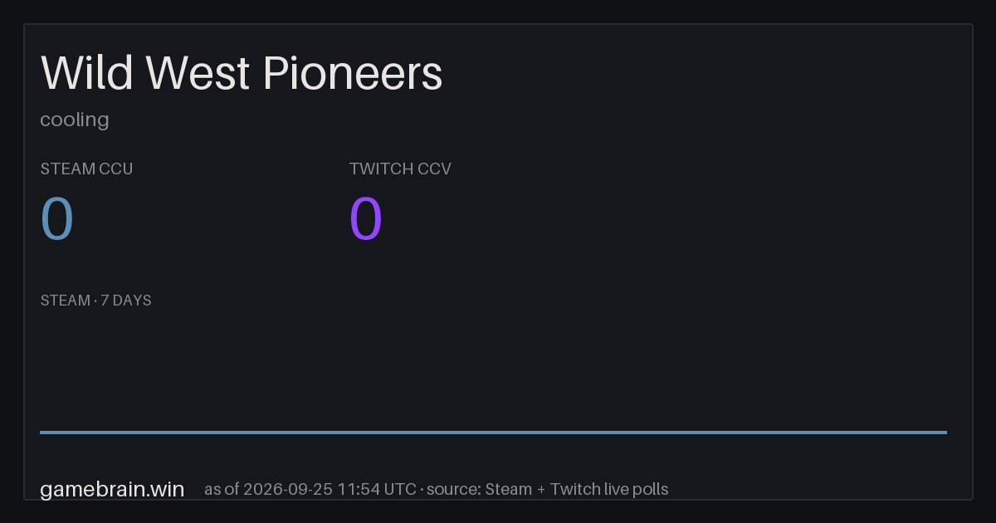Click the words as of in footer
Viewport: 996px width, 523px height.
coord(222,489)
